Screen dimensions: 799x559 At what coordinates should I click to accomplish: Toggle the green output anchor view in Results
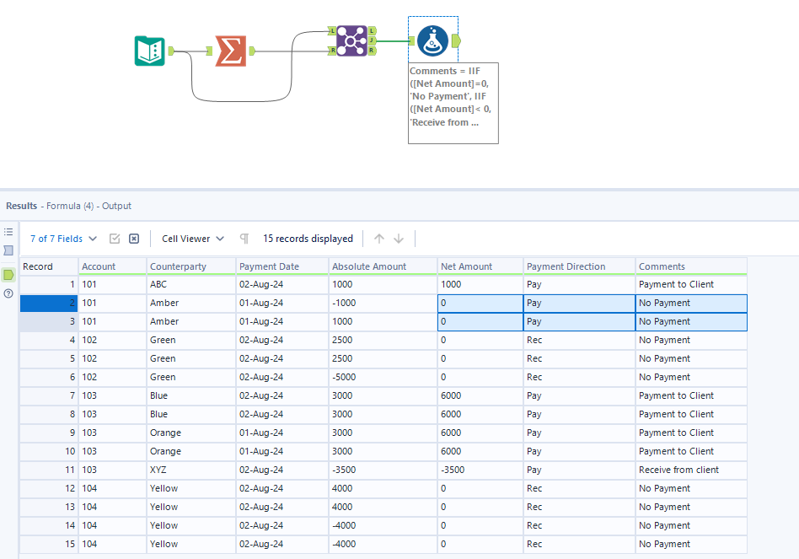pyautogui.click(x=8, y=274)
